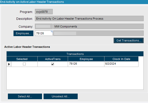Select the 75126 employee cell in grid
Screen dimensions: 148x103
(x=86, y=64)
